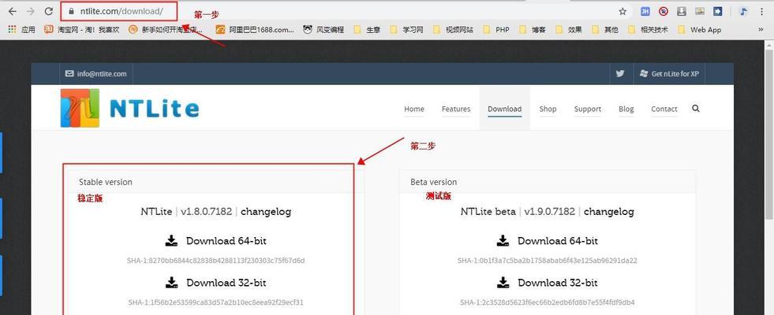Open the Shop menu item
This screenshot has height=315, width=774.
click(x=548, y=109)
